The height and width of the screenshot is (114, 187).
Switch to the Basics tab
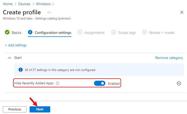pyautogui.click(x=16, y=33)
